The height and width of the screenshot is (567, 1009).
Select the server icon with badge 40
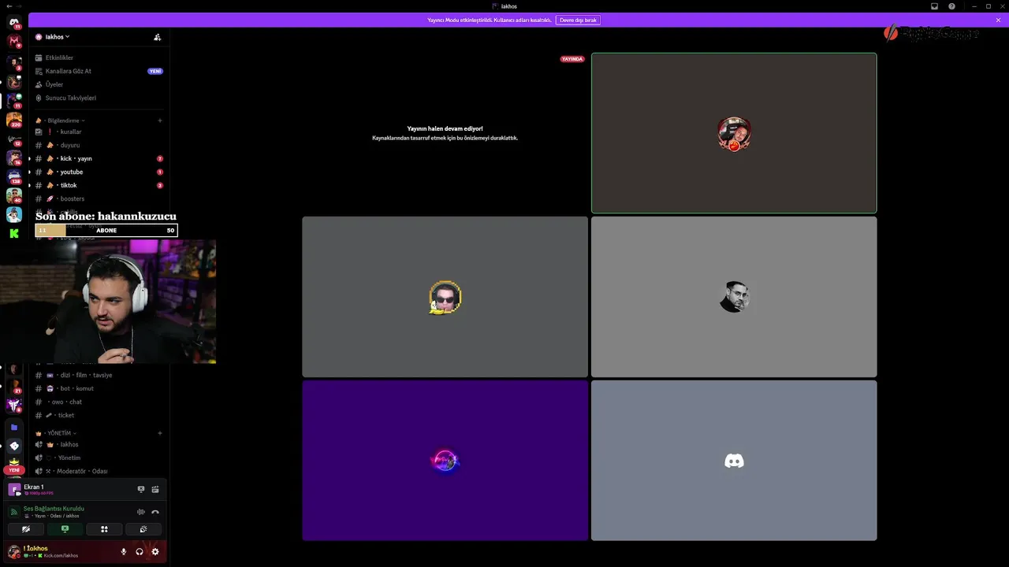click(14, 195)
